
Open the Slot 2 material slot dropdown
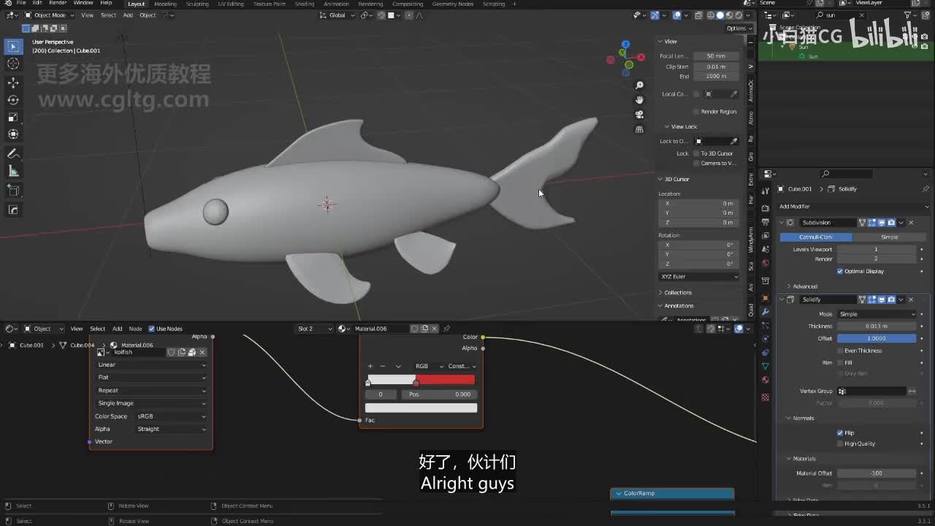pyautogui.click(x=315, y=329)
